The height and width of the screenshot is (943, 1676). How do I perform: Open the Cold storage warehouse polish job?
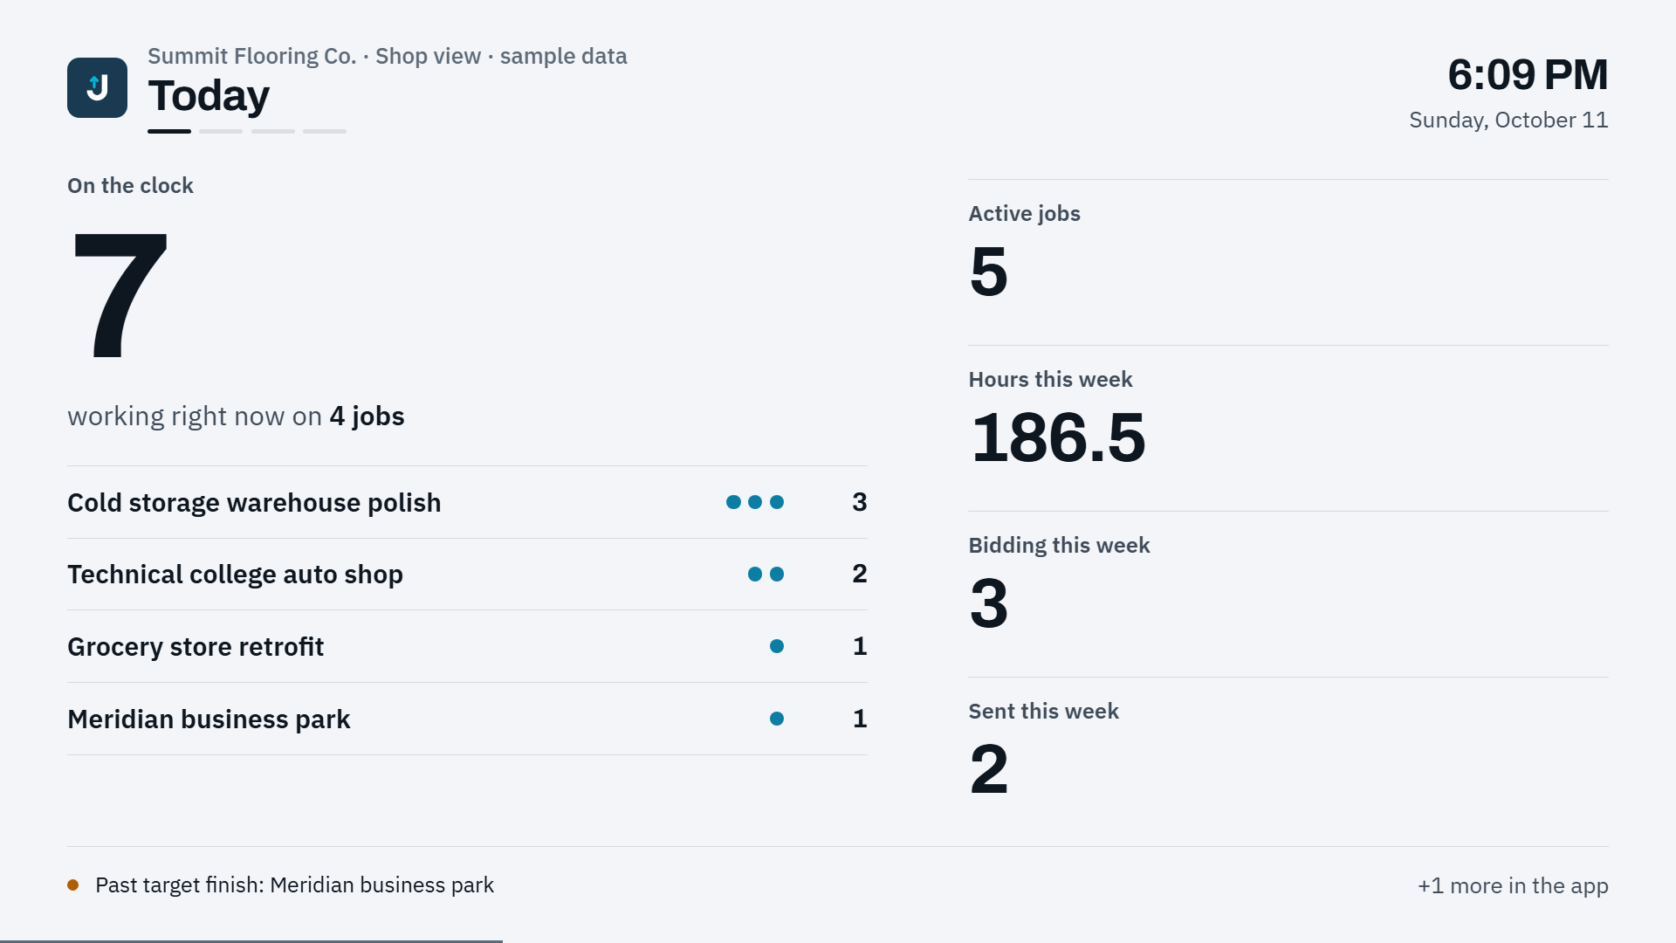[467, 502]
